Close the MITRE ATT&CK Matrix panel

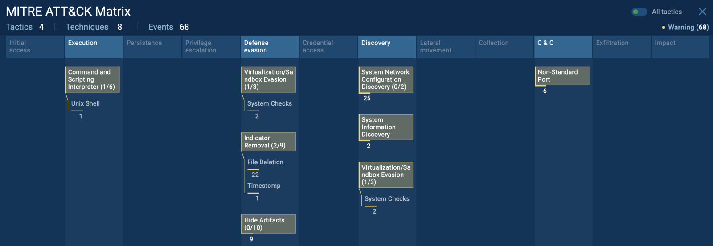click(702, 12)
